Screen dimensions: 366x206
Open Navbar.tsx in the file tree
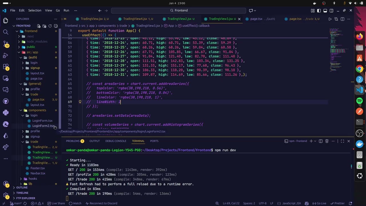point(38,173)
